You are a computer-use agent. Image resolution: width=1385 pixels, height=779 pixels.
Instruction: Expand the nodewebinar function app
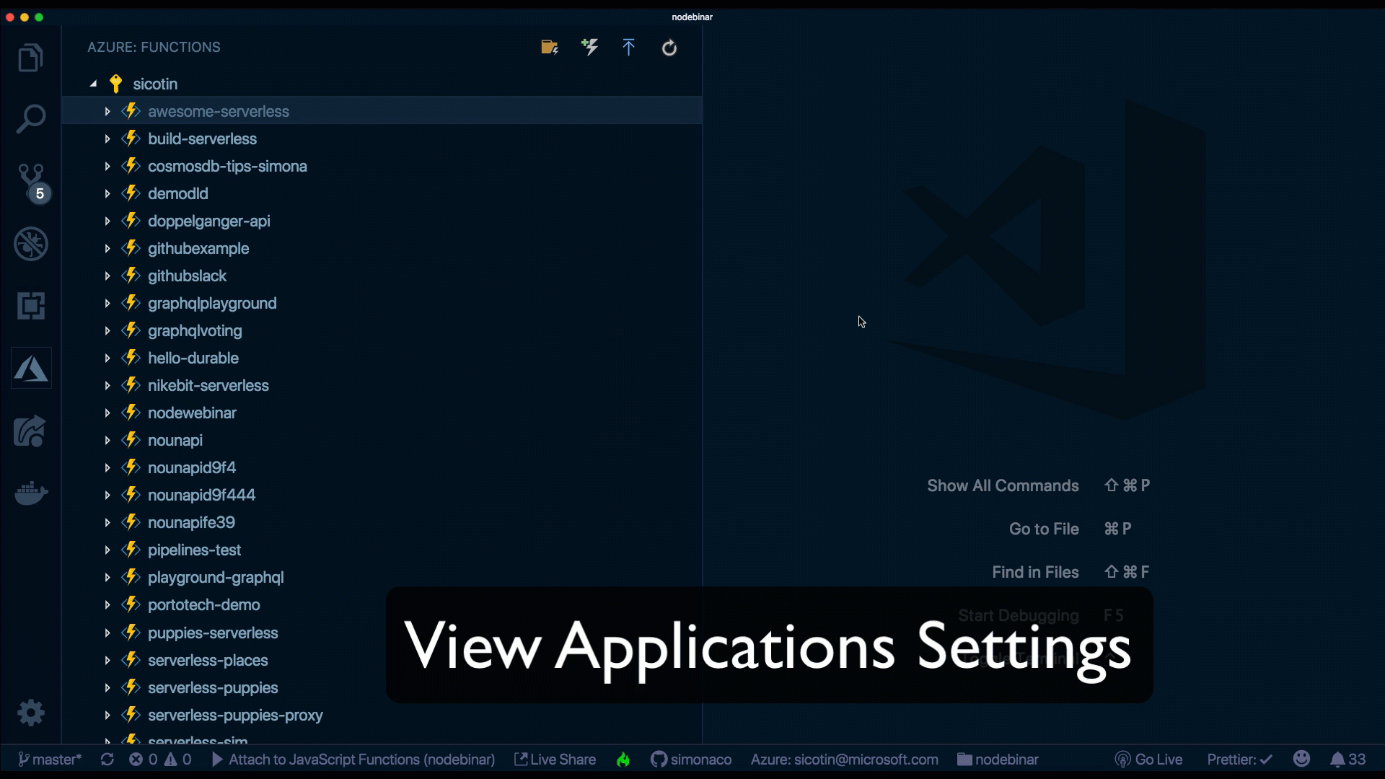click(x=107, y=413)
